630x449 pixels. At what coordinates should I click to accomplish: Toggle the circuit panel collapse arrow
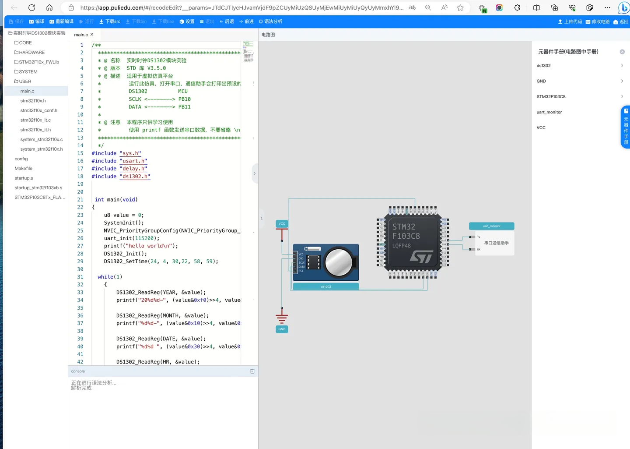pyautogui.click(x=262, y=218)
